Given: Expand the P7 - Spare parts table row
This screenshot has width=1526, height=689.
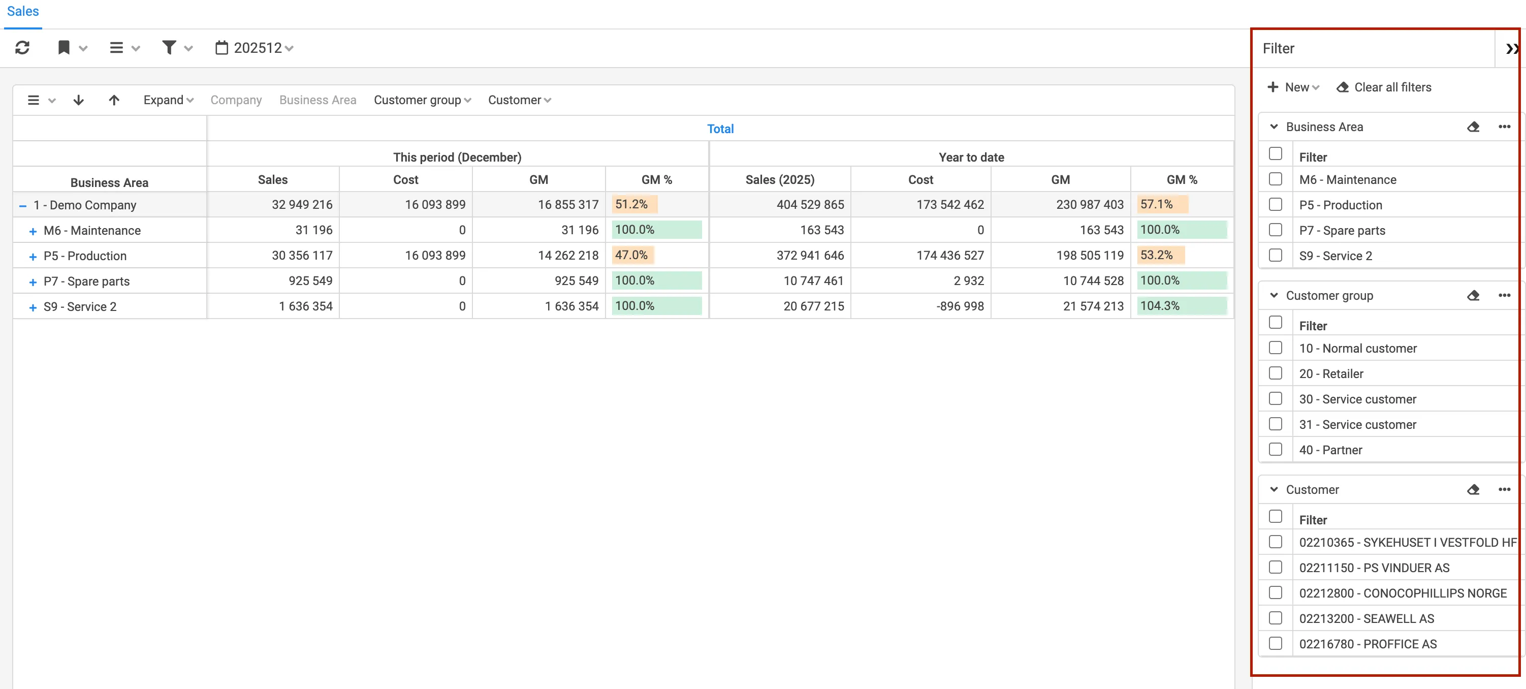Looking at the screenshot, I should coord(33,281).
